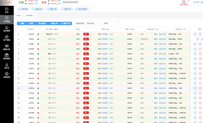Click edit icon for order …622561
This screenshot has height=123, width=203.
pyautogui.click(x=195, y=49)
